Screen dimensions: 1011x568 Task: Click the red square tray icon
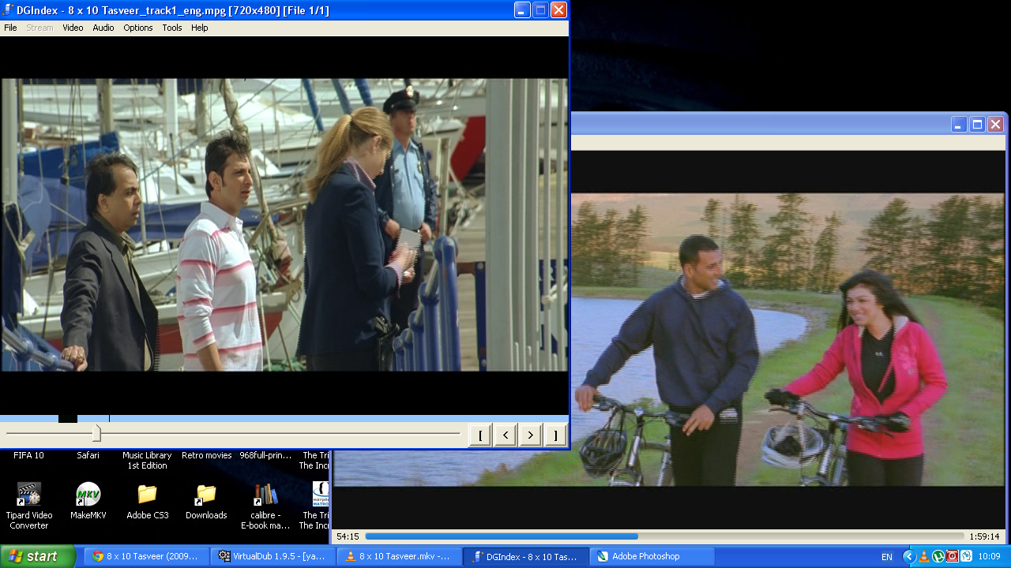coord(952,557)
